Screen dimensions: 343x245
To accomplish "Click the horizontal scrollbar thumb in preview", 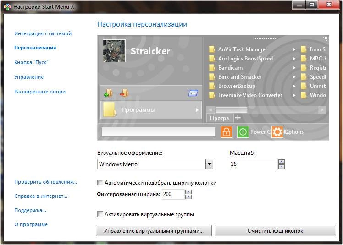I will coord(231,110).
